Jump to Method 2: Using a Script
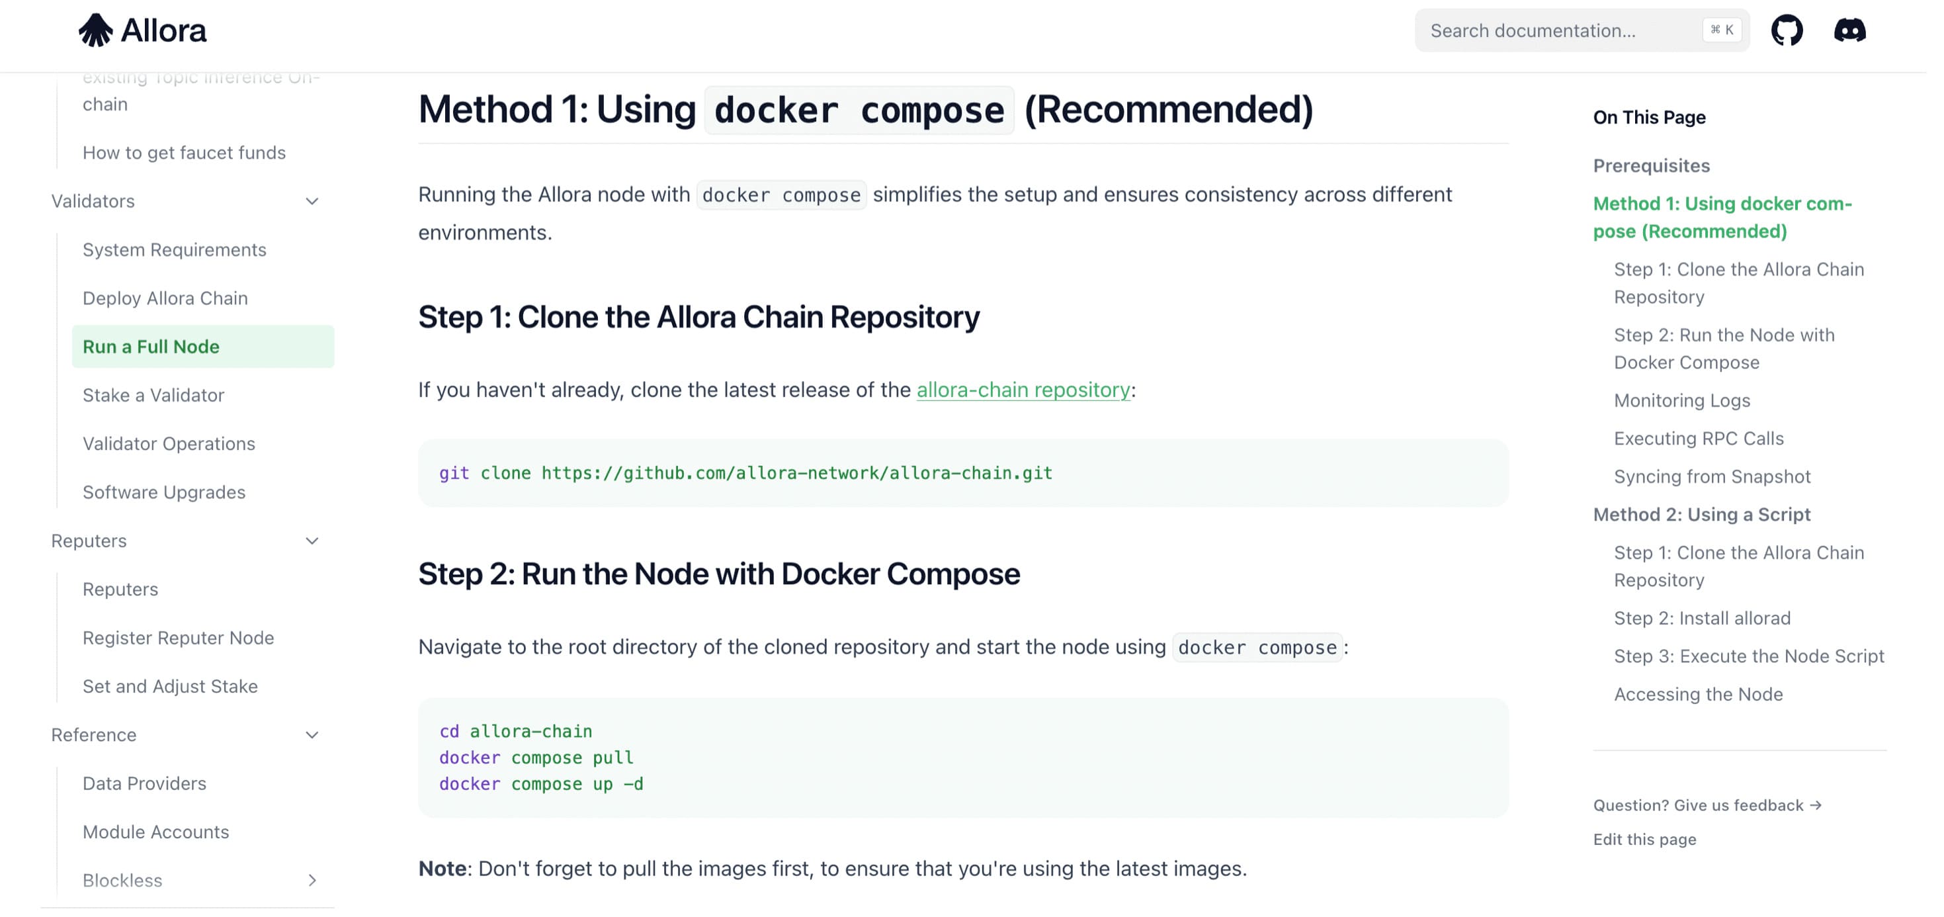 1701,514
